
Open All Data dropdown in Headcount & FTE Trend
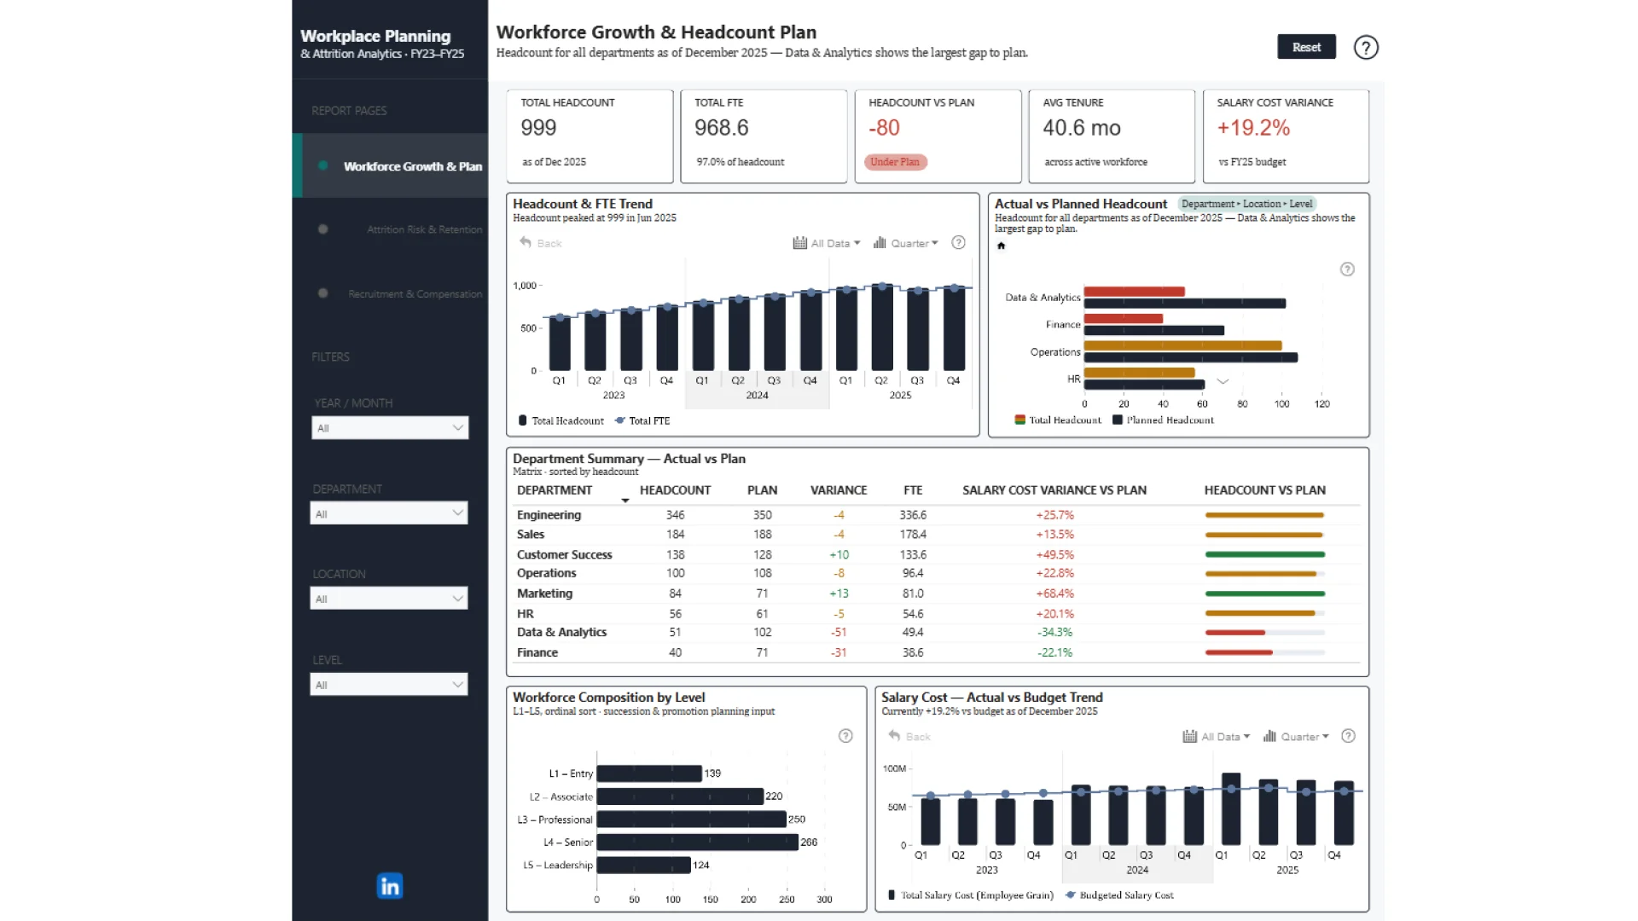pos(827,243)
